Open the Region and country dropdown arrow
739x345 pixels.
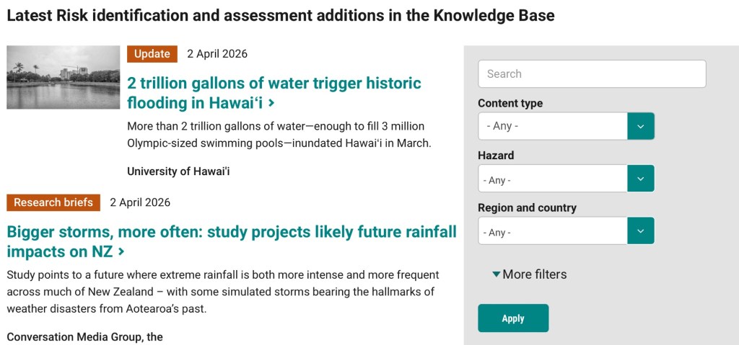pos(641,231)
